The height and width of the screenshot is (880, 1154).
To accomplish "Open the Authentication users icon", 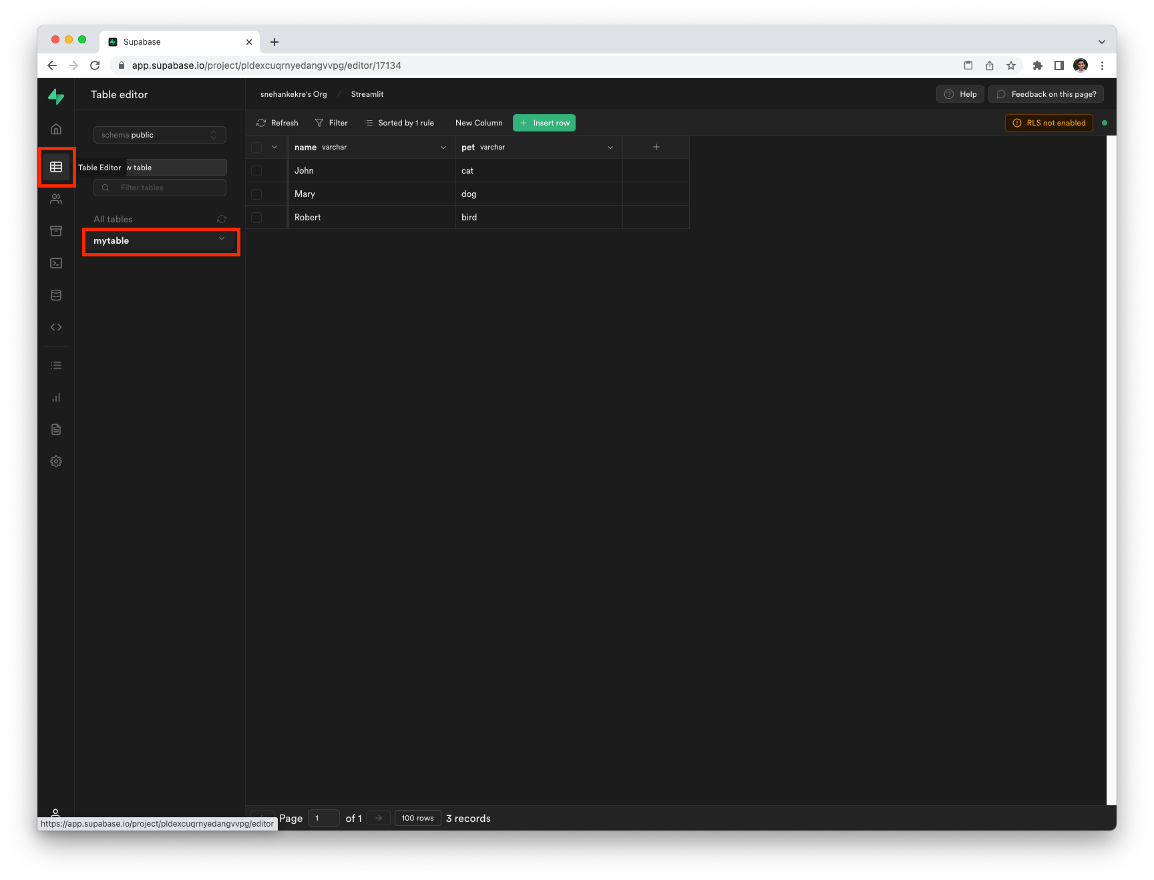I will (x=56, y=199).
